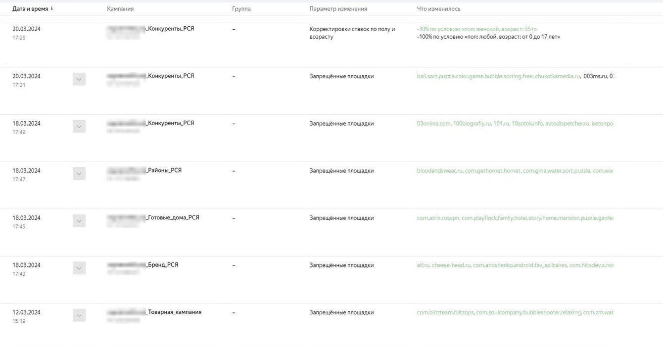Screen dimensions: 663x347
Task: Click the sort arrow beside Дата и время
Action: point(52,8)
